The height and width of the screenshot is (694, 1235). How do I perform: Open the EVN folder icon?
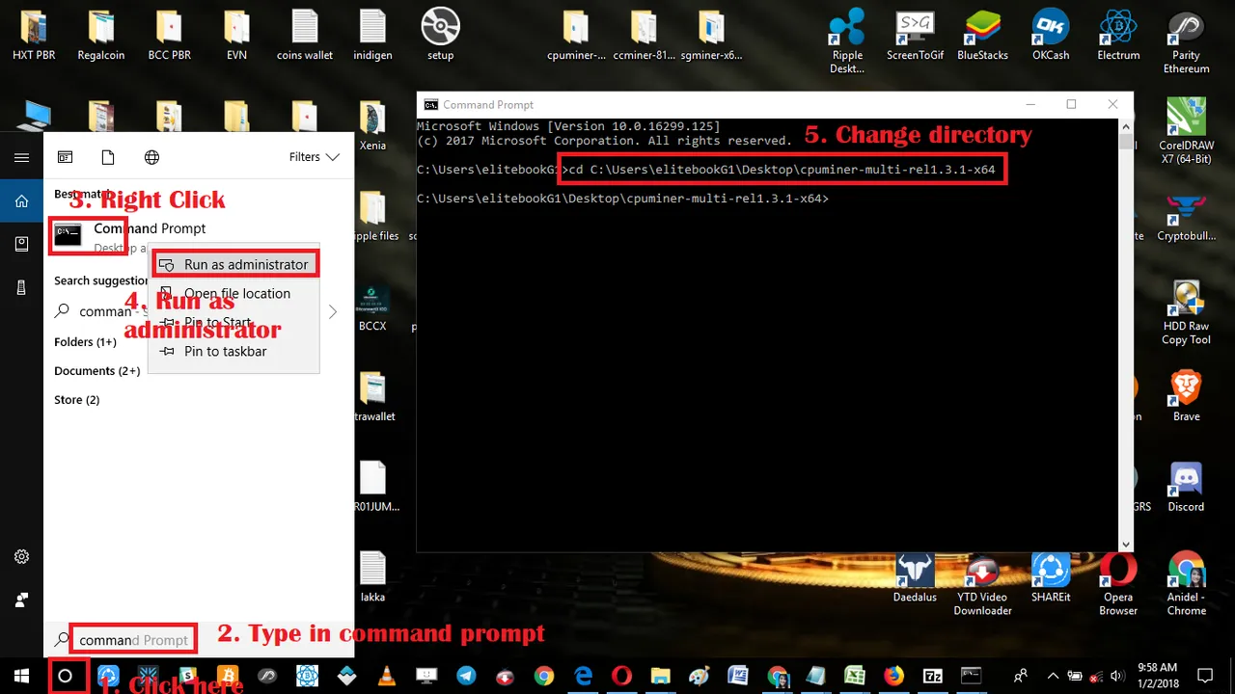coord(236,37)
